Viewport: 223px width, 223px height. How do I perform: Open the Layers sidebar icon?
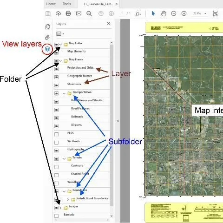[47, 49]
